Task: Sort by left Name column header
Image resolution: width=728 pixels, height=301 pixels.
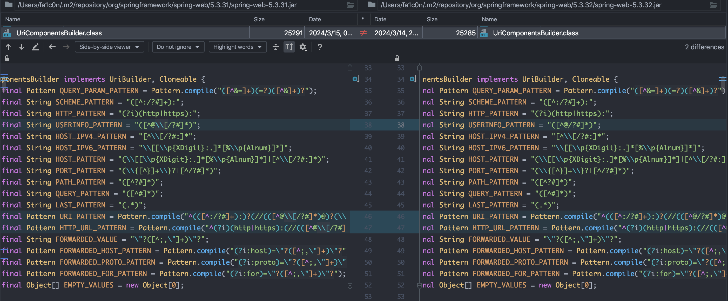Action: click(125, 19)
